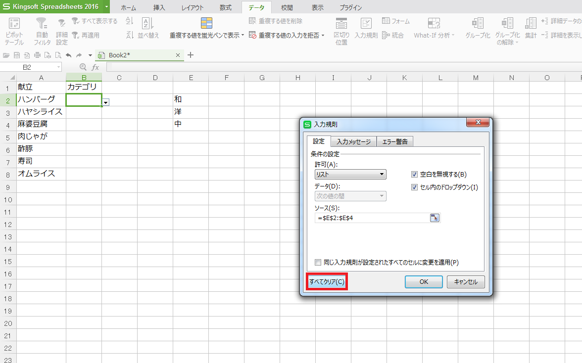Click OK in the 入力規則 dialog
582x363 pixels.
(x=424, y=282)
